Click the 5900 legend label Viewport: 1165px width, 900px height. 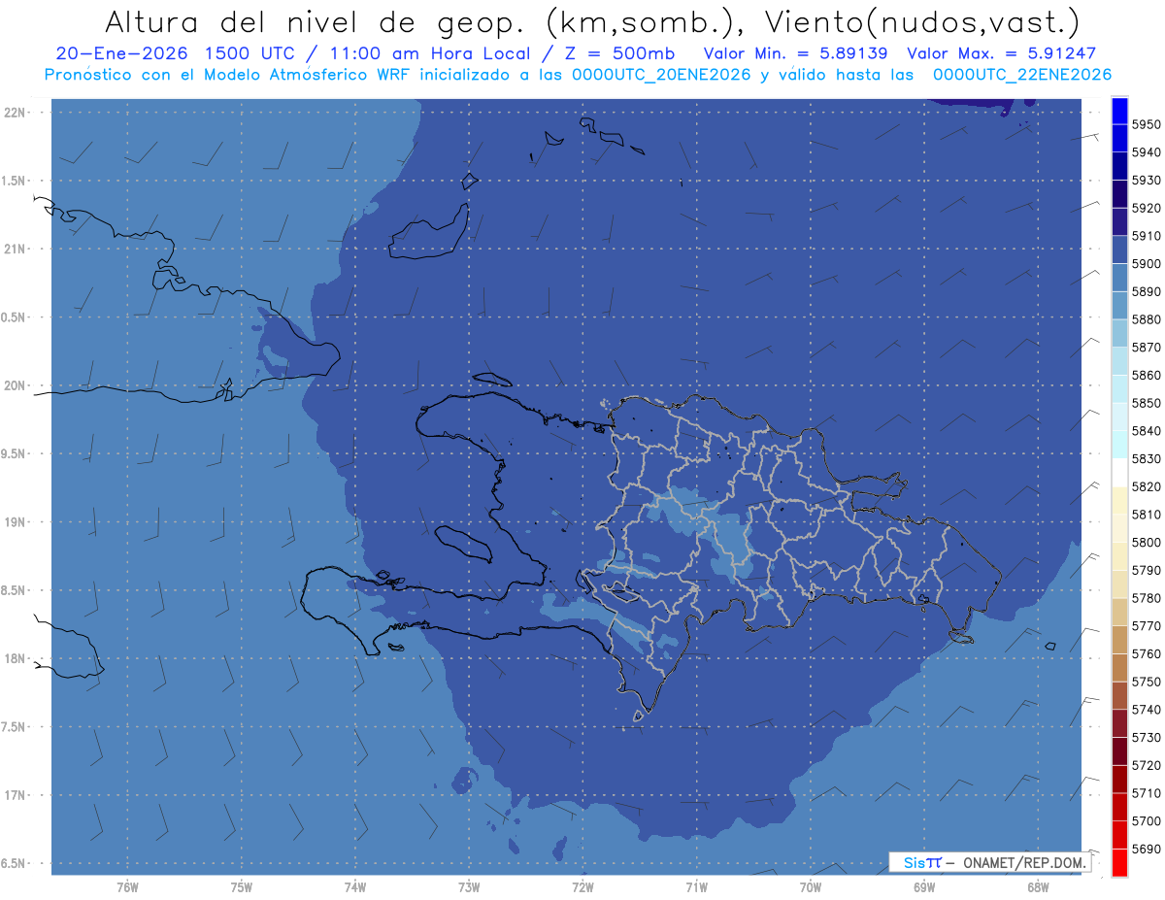pyautogui.click(x=1146, y=264)
